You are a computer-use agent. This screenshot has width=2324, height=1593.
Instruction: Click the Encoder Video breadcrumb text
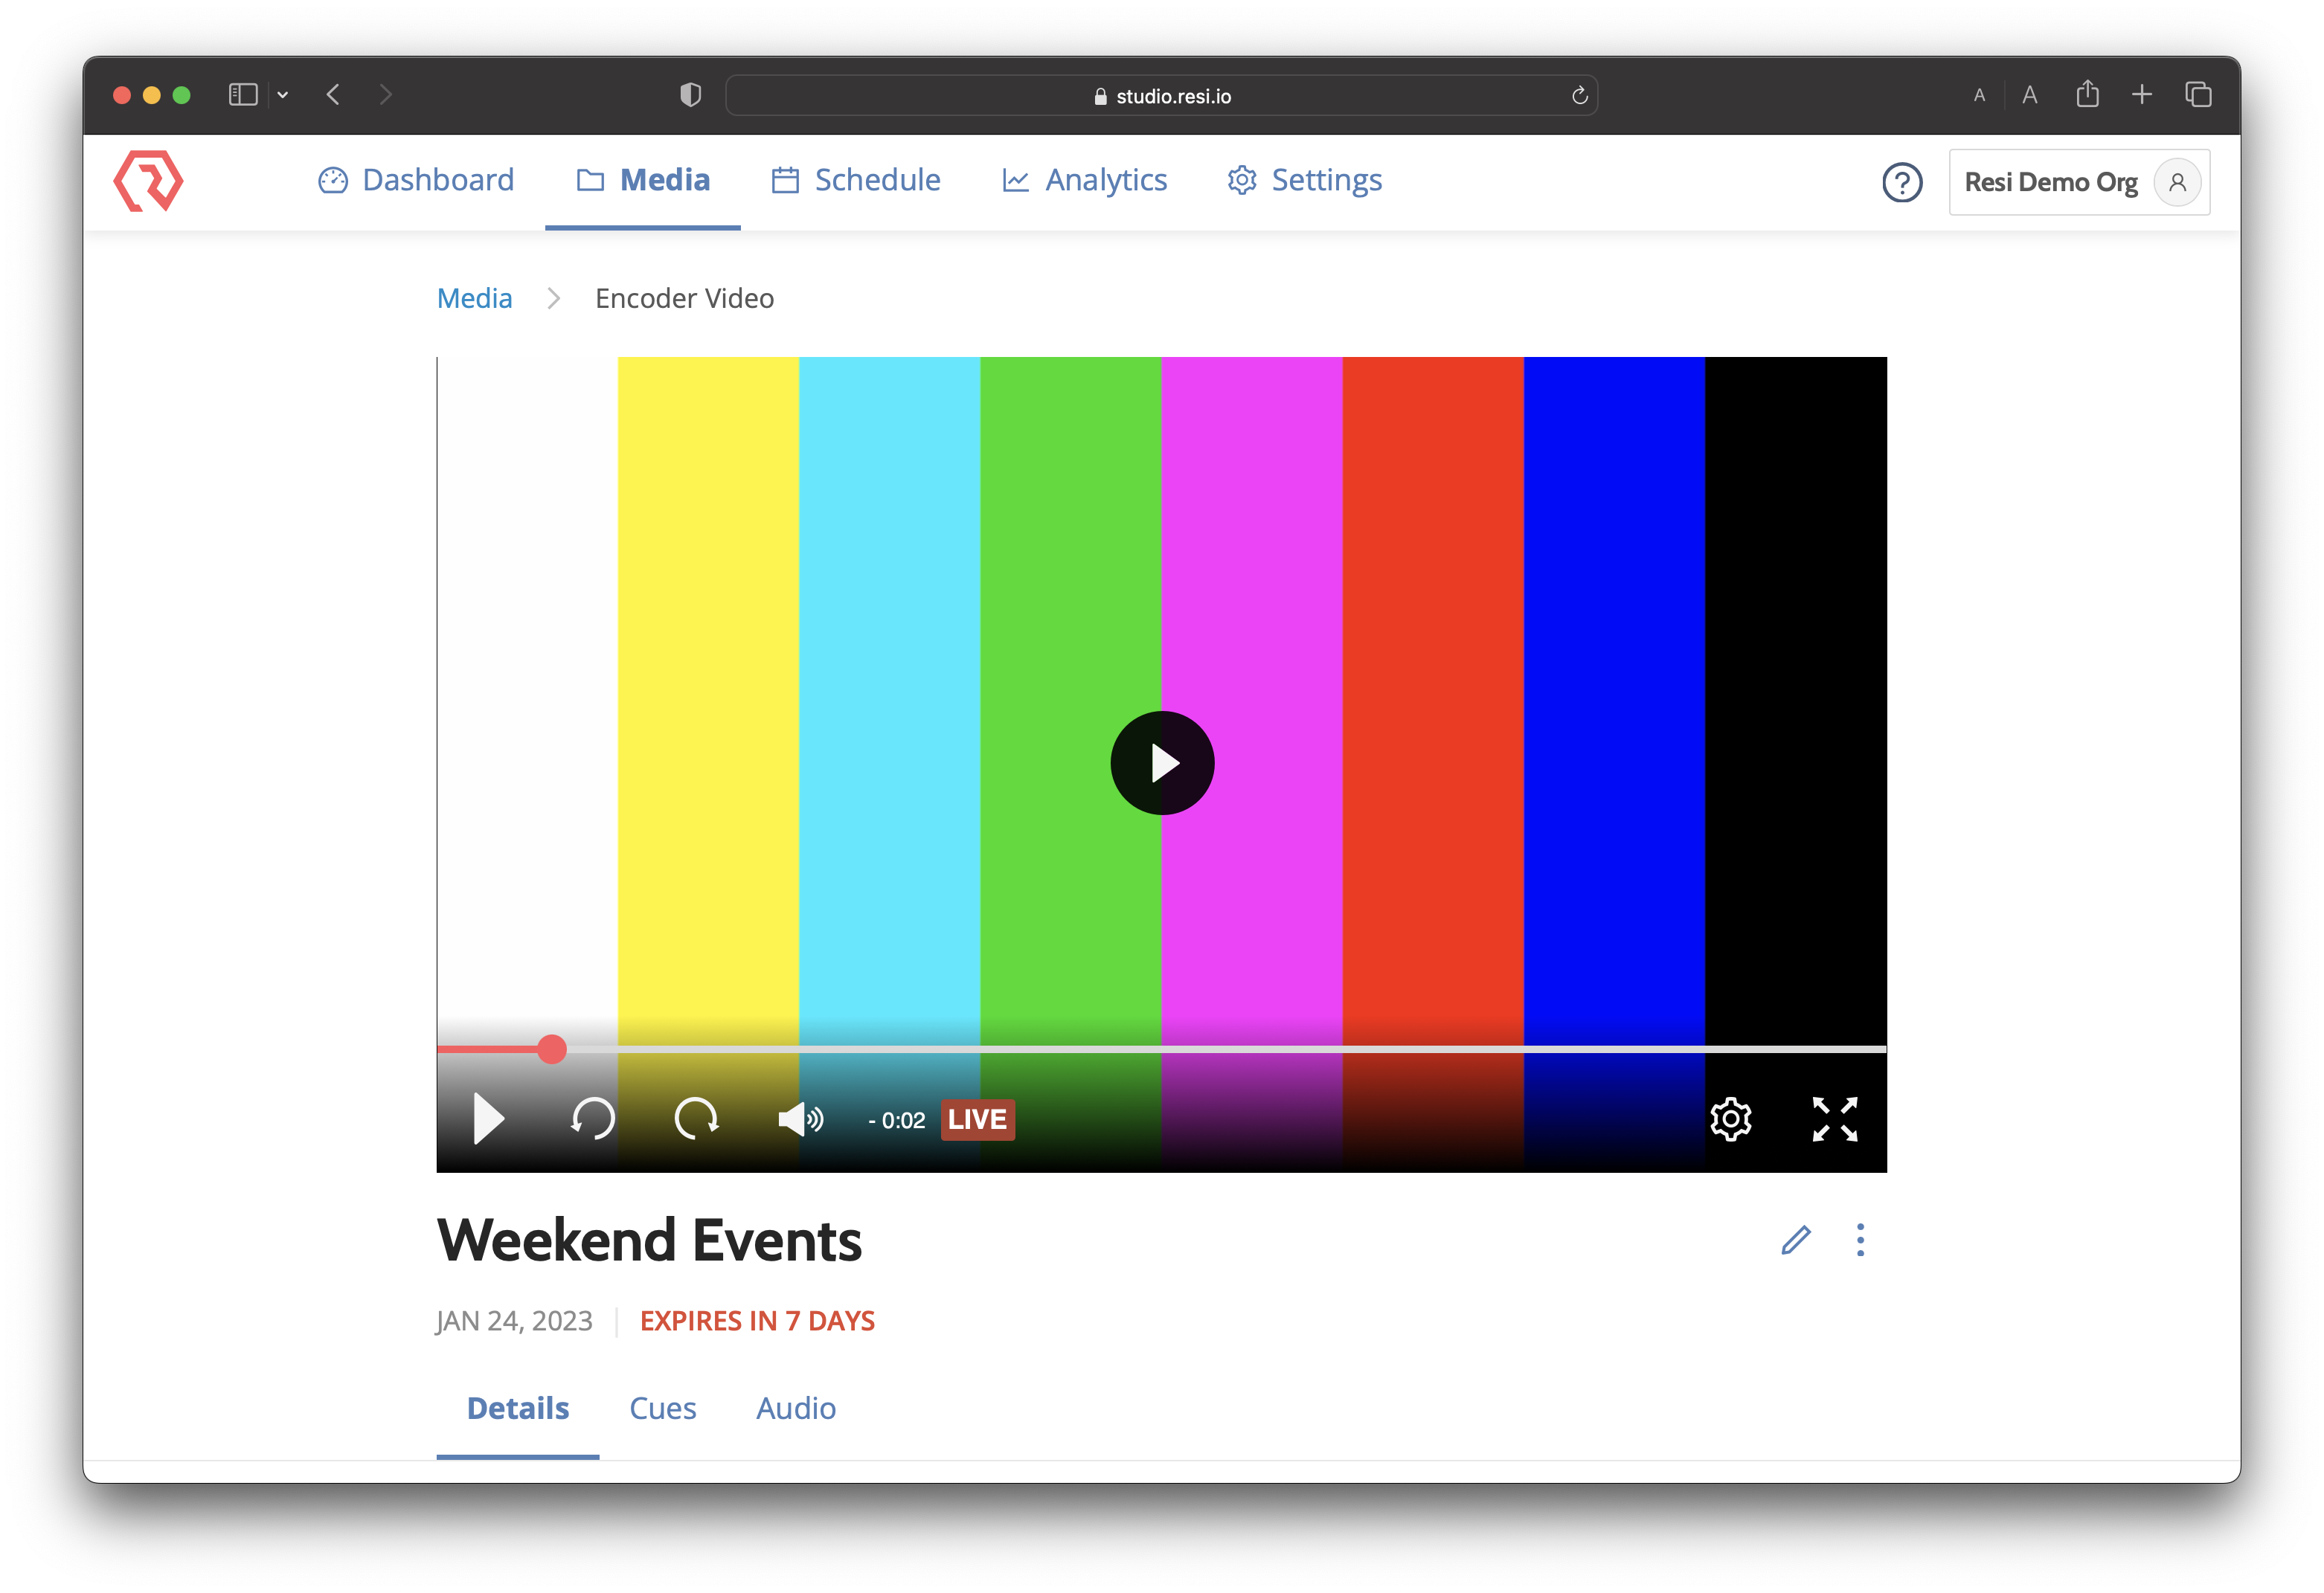[x=684, y=298]
